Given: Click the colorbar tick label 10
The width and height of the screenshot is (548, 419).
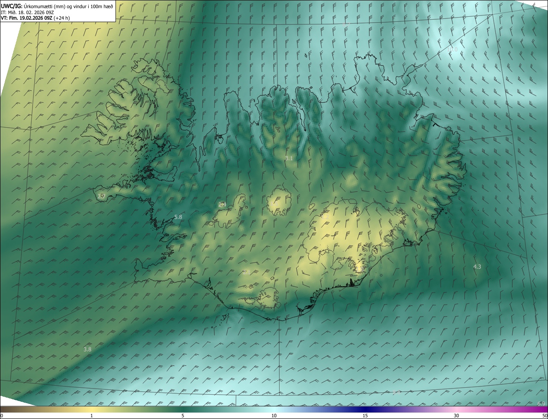Looking at the screenshot, I should 274,416.
